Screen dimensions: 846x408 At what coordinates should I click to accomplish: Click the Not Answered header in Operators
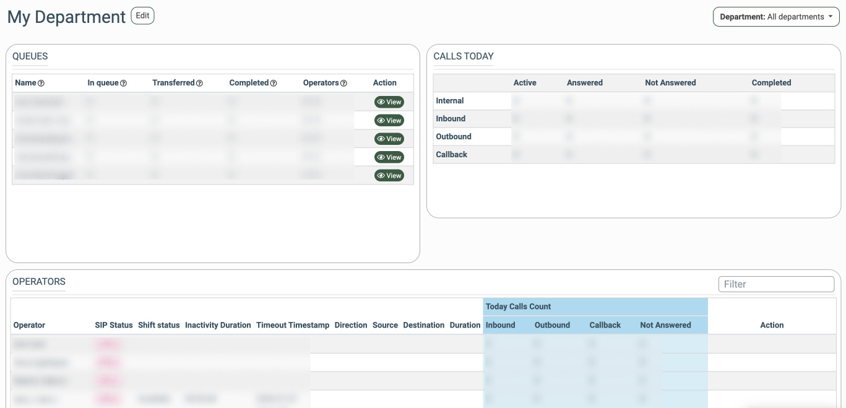coord(665,325)
